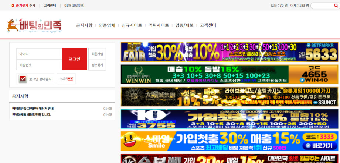340x163 pixels.
Task: Toggle the IP보안 ON switch
Action: (70, 79)
